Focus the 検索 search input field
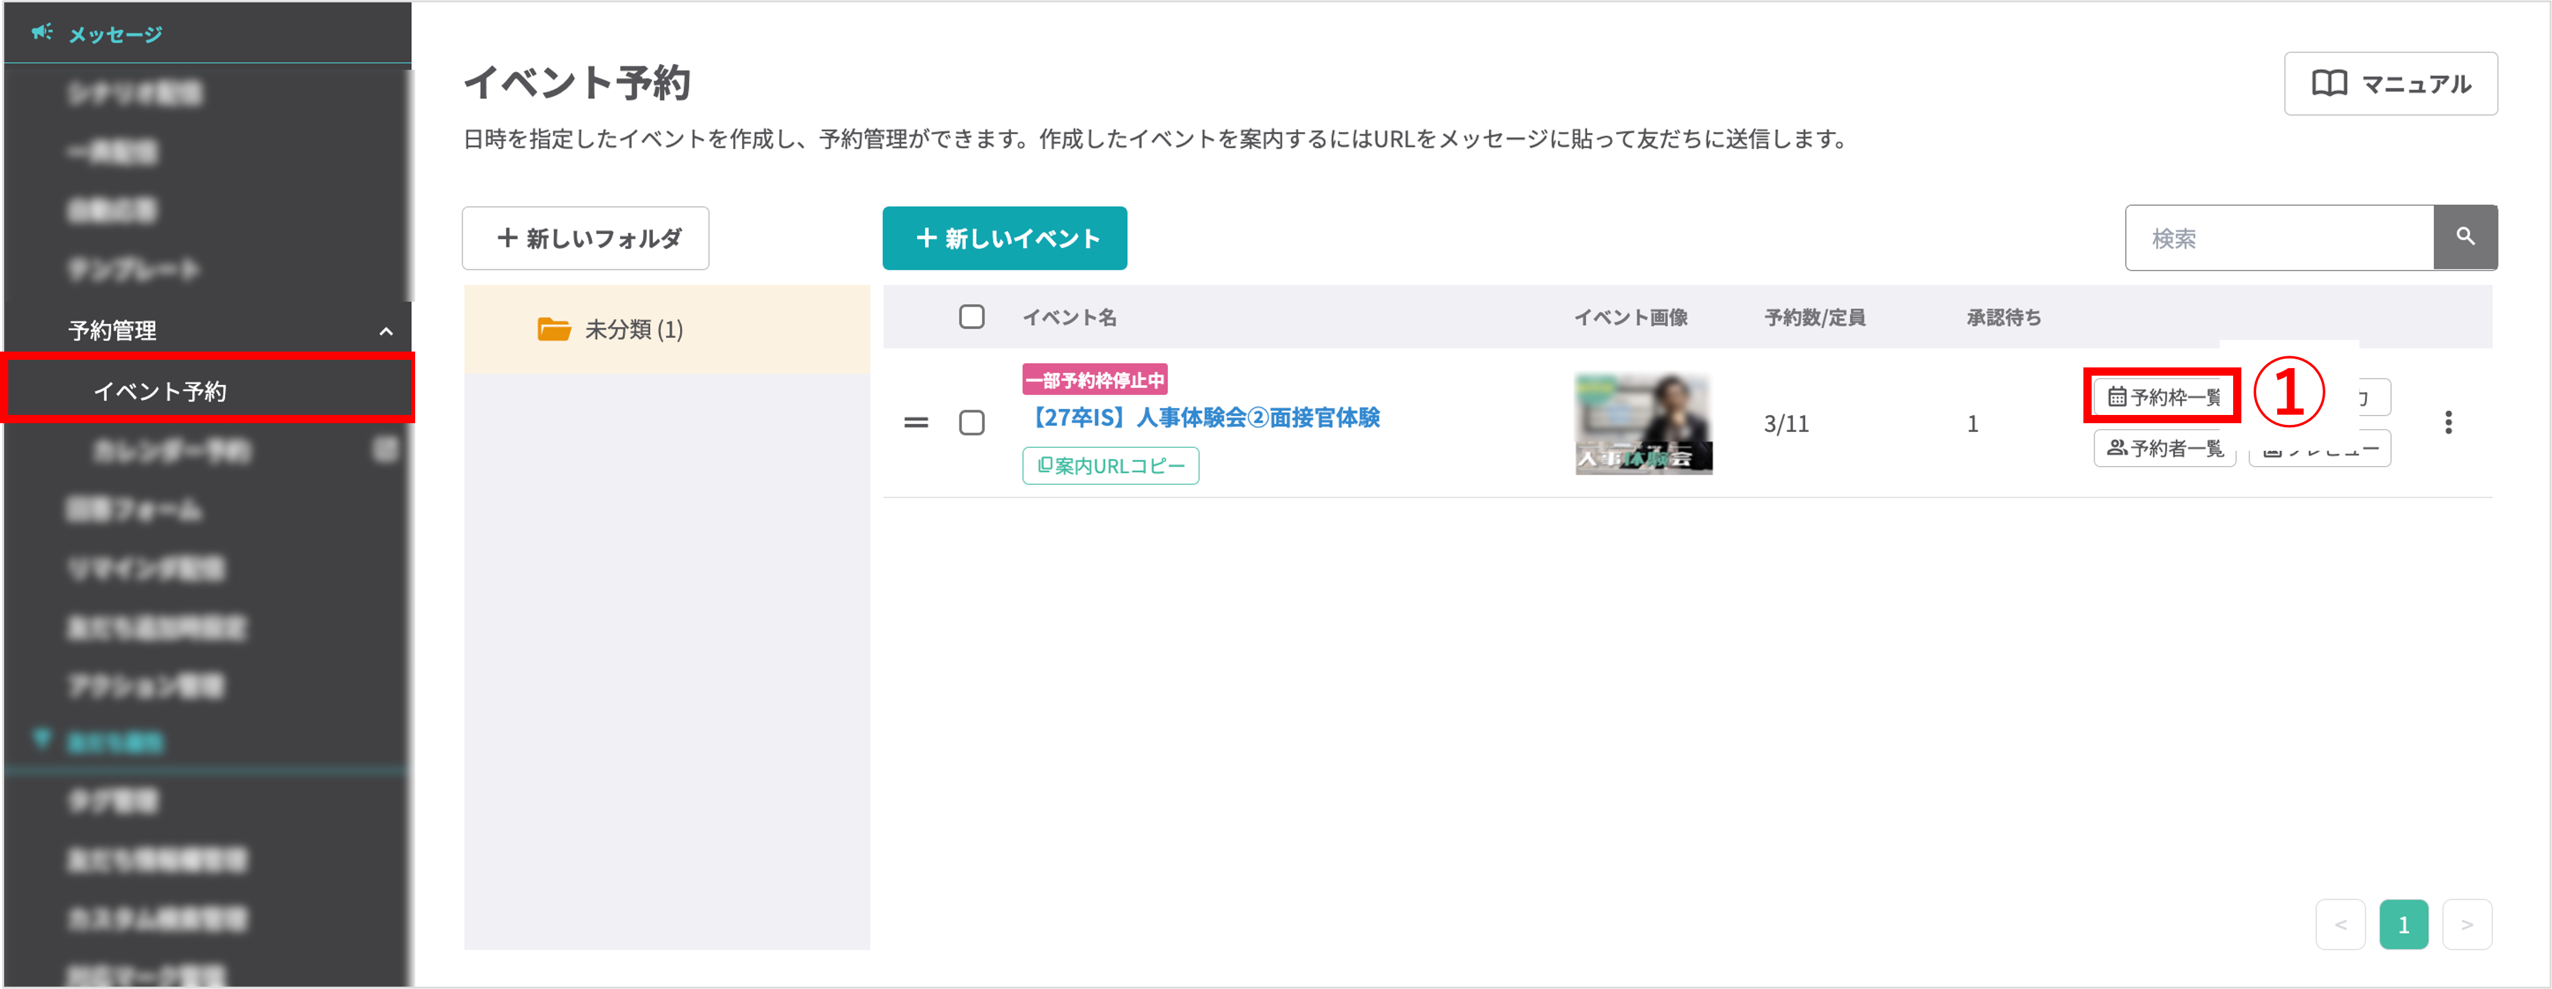The width and height of the screenshot is (2552, 989). tap(2278, 238)
